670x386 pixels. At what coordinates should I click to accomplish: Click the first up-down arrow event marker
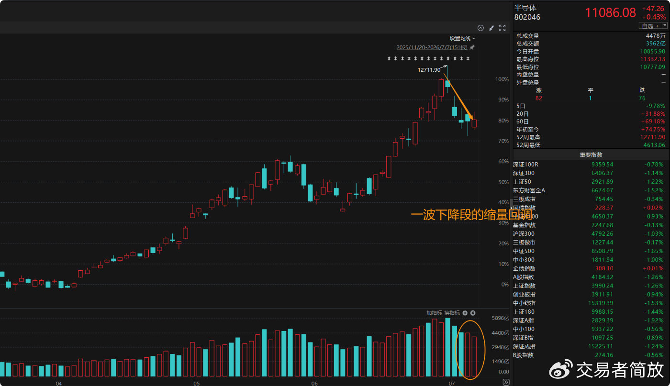[389, 58]
